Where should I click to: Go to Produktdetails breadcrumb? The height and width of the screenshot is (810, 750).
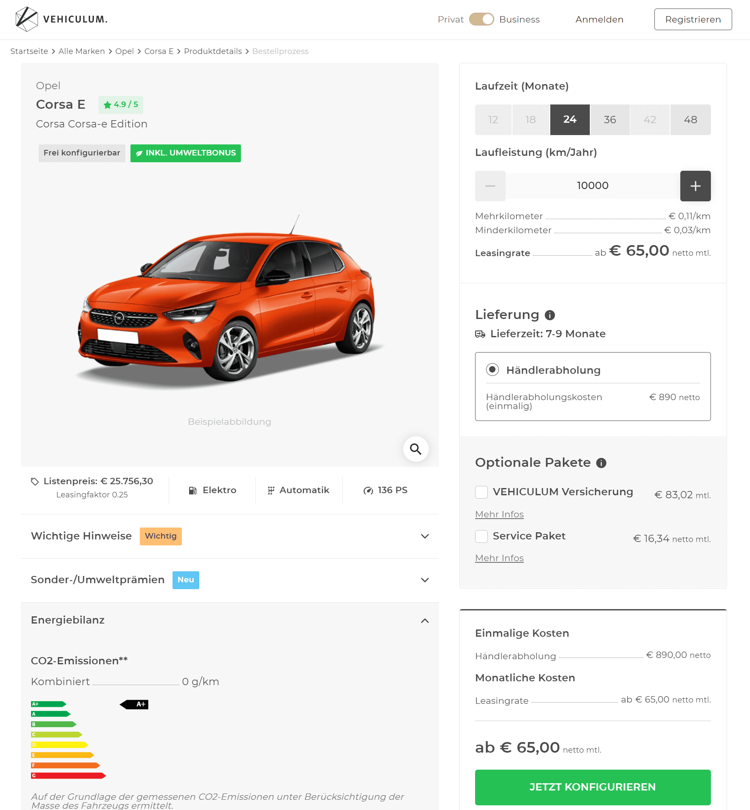pos(213,51)
